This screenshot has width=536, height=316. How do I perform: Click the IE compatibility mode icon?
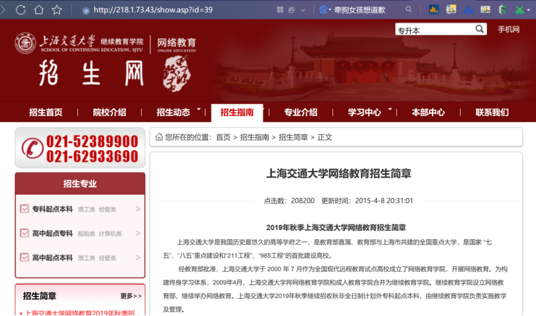click(292, 10)
